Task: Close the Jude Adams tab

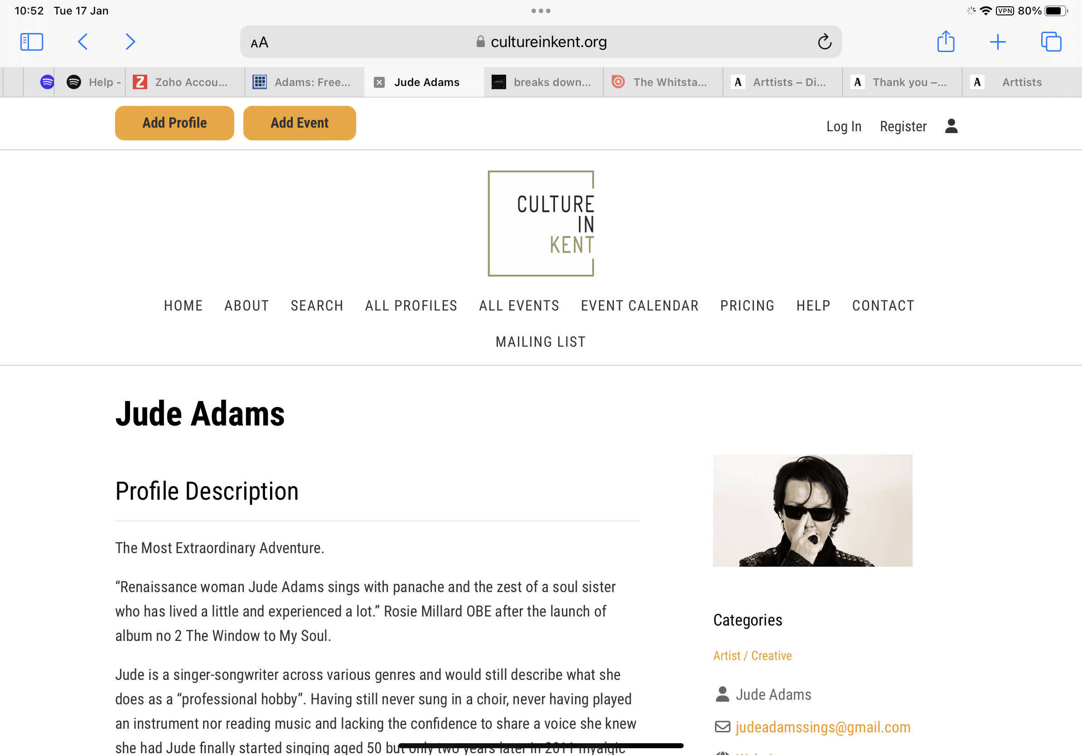Action: tap(379, 82)
